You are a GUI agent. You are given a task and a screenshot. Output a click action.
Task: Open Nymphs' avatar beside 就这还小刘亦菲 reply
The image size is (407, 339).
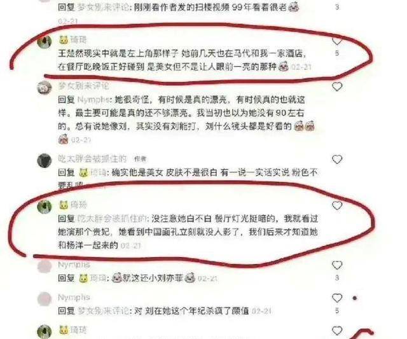coord(45,266)
